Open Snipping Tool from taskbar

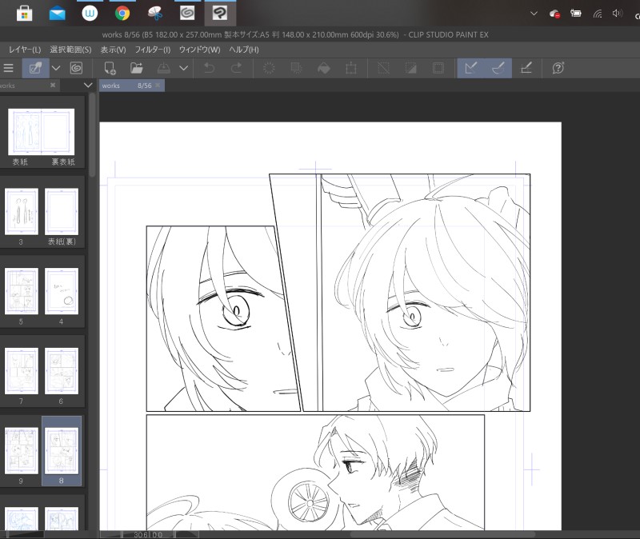click(x=155, y=14)
